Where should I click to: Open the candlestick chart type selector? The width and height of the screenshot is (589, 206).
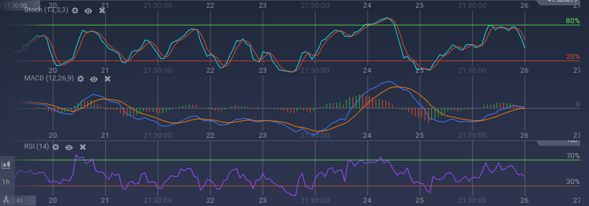[6, 164]
